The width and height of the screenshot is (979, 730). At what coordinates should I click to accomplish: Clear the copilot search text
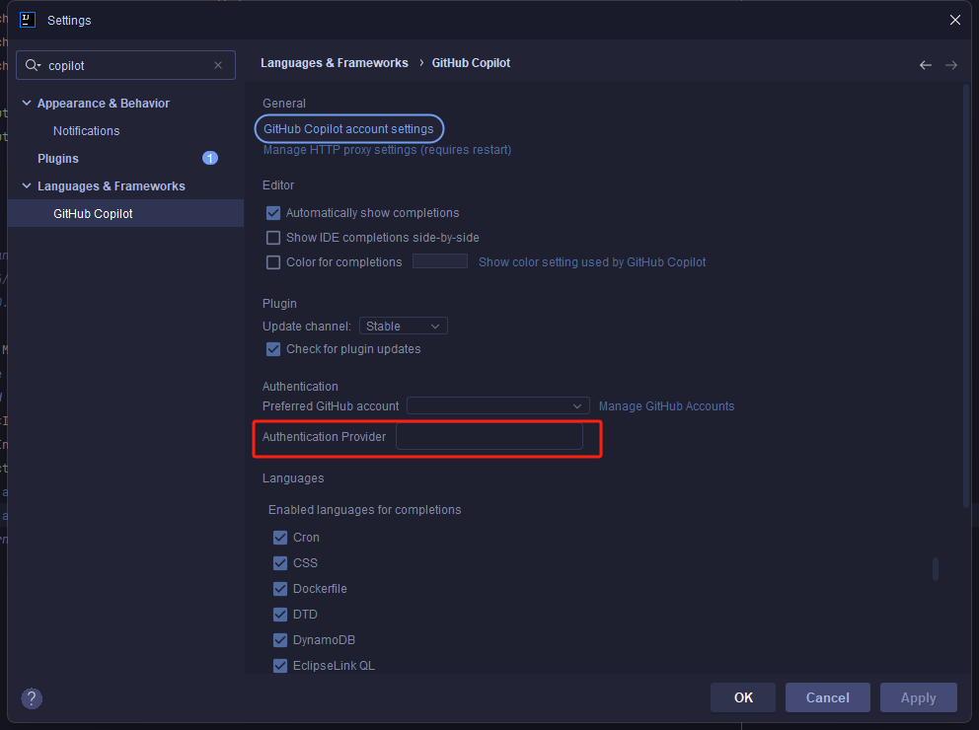pyautogui.click(x=218, y=65)
